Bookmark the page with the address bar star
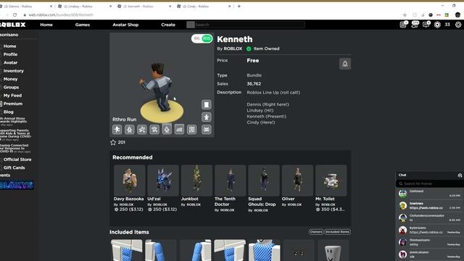 coord(405,14)
